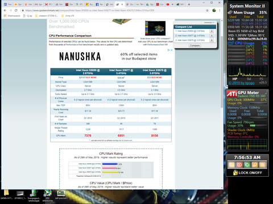Close the active cpubenchmark tab
Image resolution: width=273 pixels, height=204 pixels.
122,5
